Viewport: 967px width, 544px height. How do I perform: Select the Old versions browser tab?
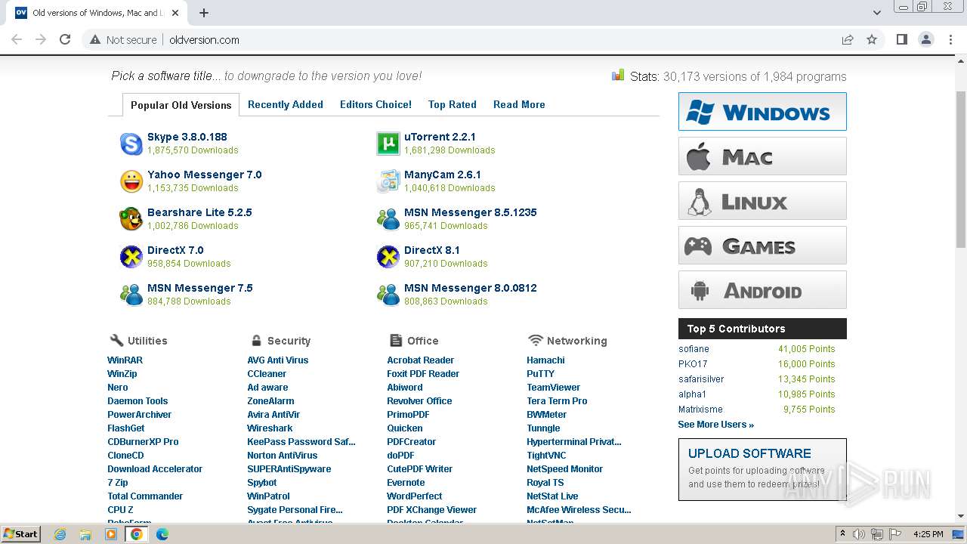tap(98, 13)
